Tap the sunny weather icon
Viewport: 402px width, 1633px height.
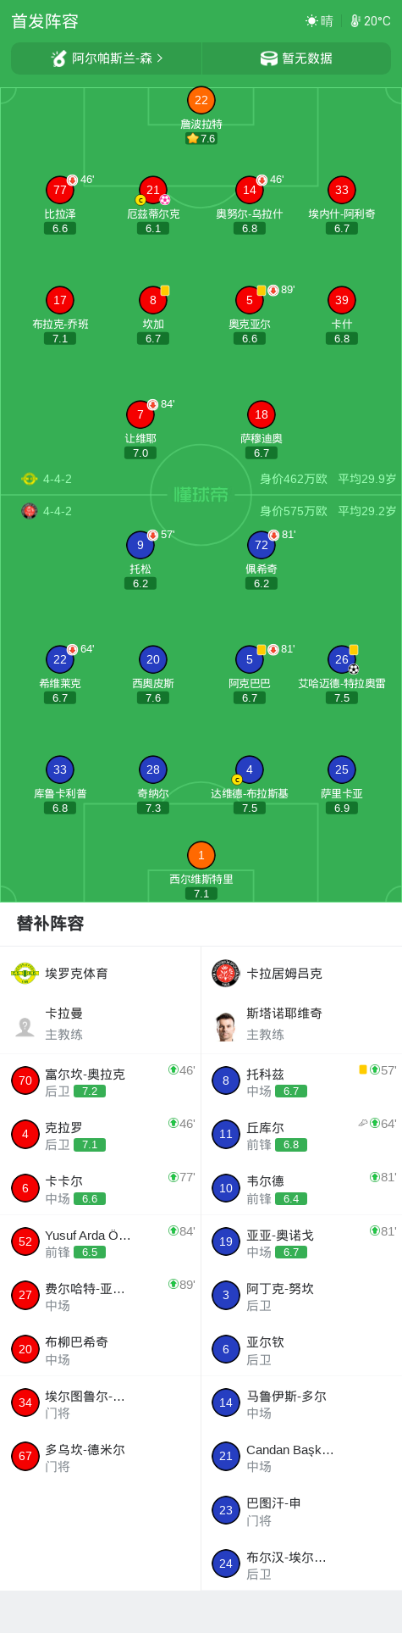[311, 21]
